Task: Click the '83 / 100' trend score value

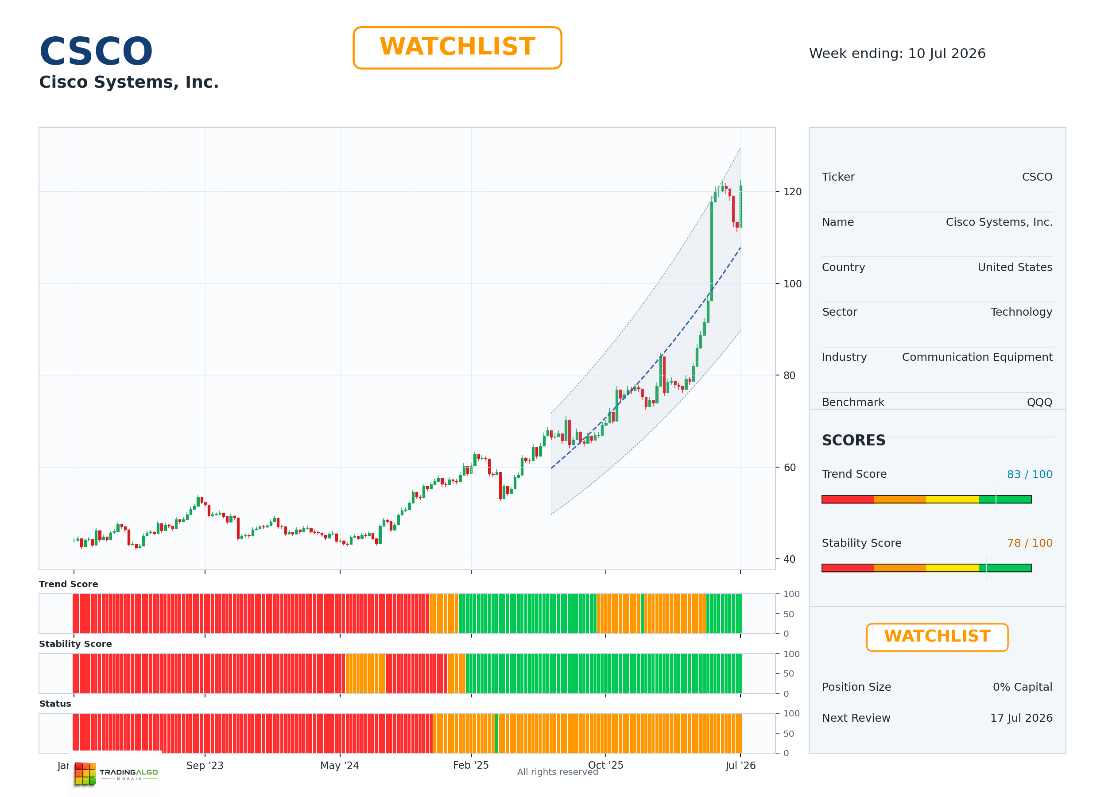Action: (x=1030, y=475)
